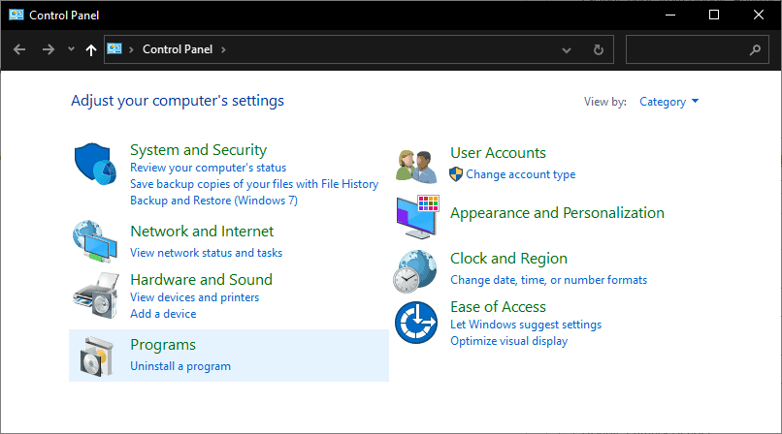Viewport: 782px width, 434px height.
Task: Click the Programs disc box icon
Action: [96, 356]
